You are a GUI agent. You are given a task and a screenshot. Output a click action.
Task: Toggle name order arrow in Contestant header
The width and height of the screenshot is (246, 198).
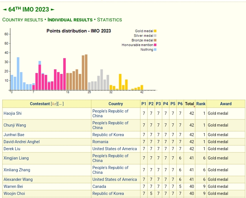click(61, 104)
